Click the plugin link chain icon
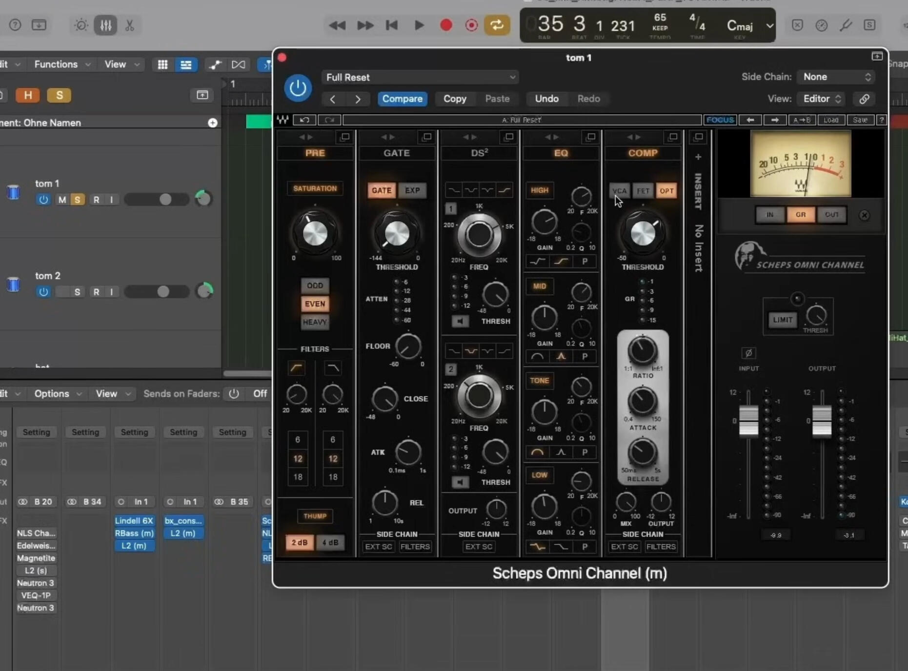The image size is (908, 671). tap(864, 99)
